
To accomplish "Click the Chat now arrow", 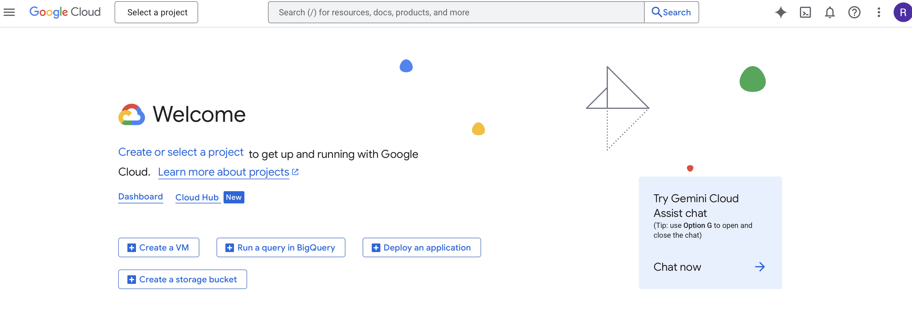I will pos(760,267).
